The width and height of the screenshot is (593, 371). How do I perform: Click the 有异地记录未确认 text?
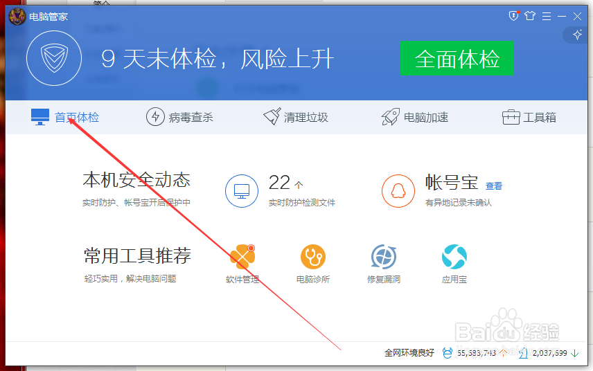[x=459, y=203]
